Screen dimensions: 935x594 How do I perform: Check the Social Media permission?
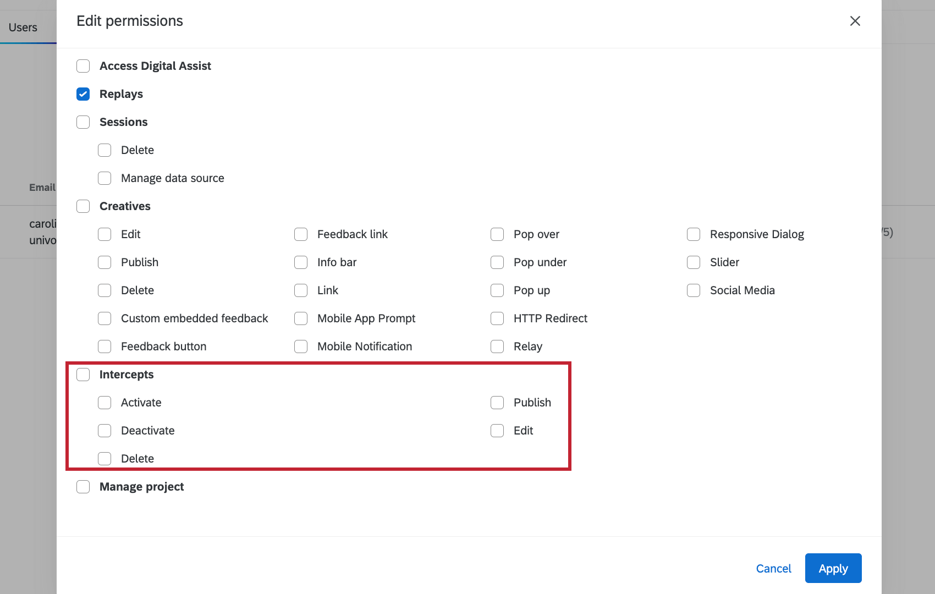[694, 290]
